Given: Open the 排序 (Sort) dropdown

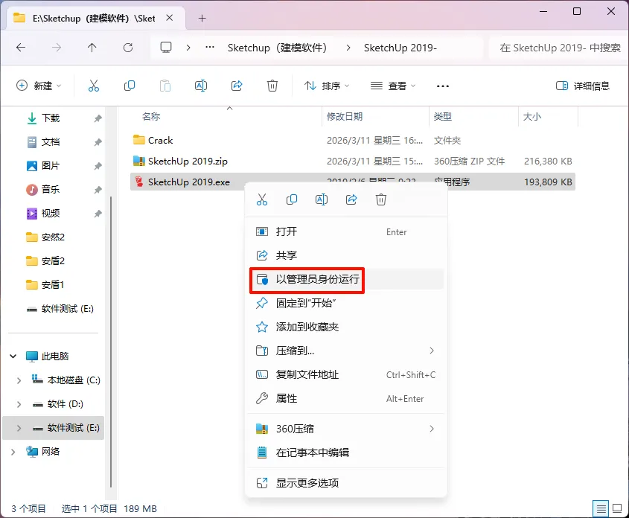Looking at the screenshot, I should click(x=327, y=86).
